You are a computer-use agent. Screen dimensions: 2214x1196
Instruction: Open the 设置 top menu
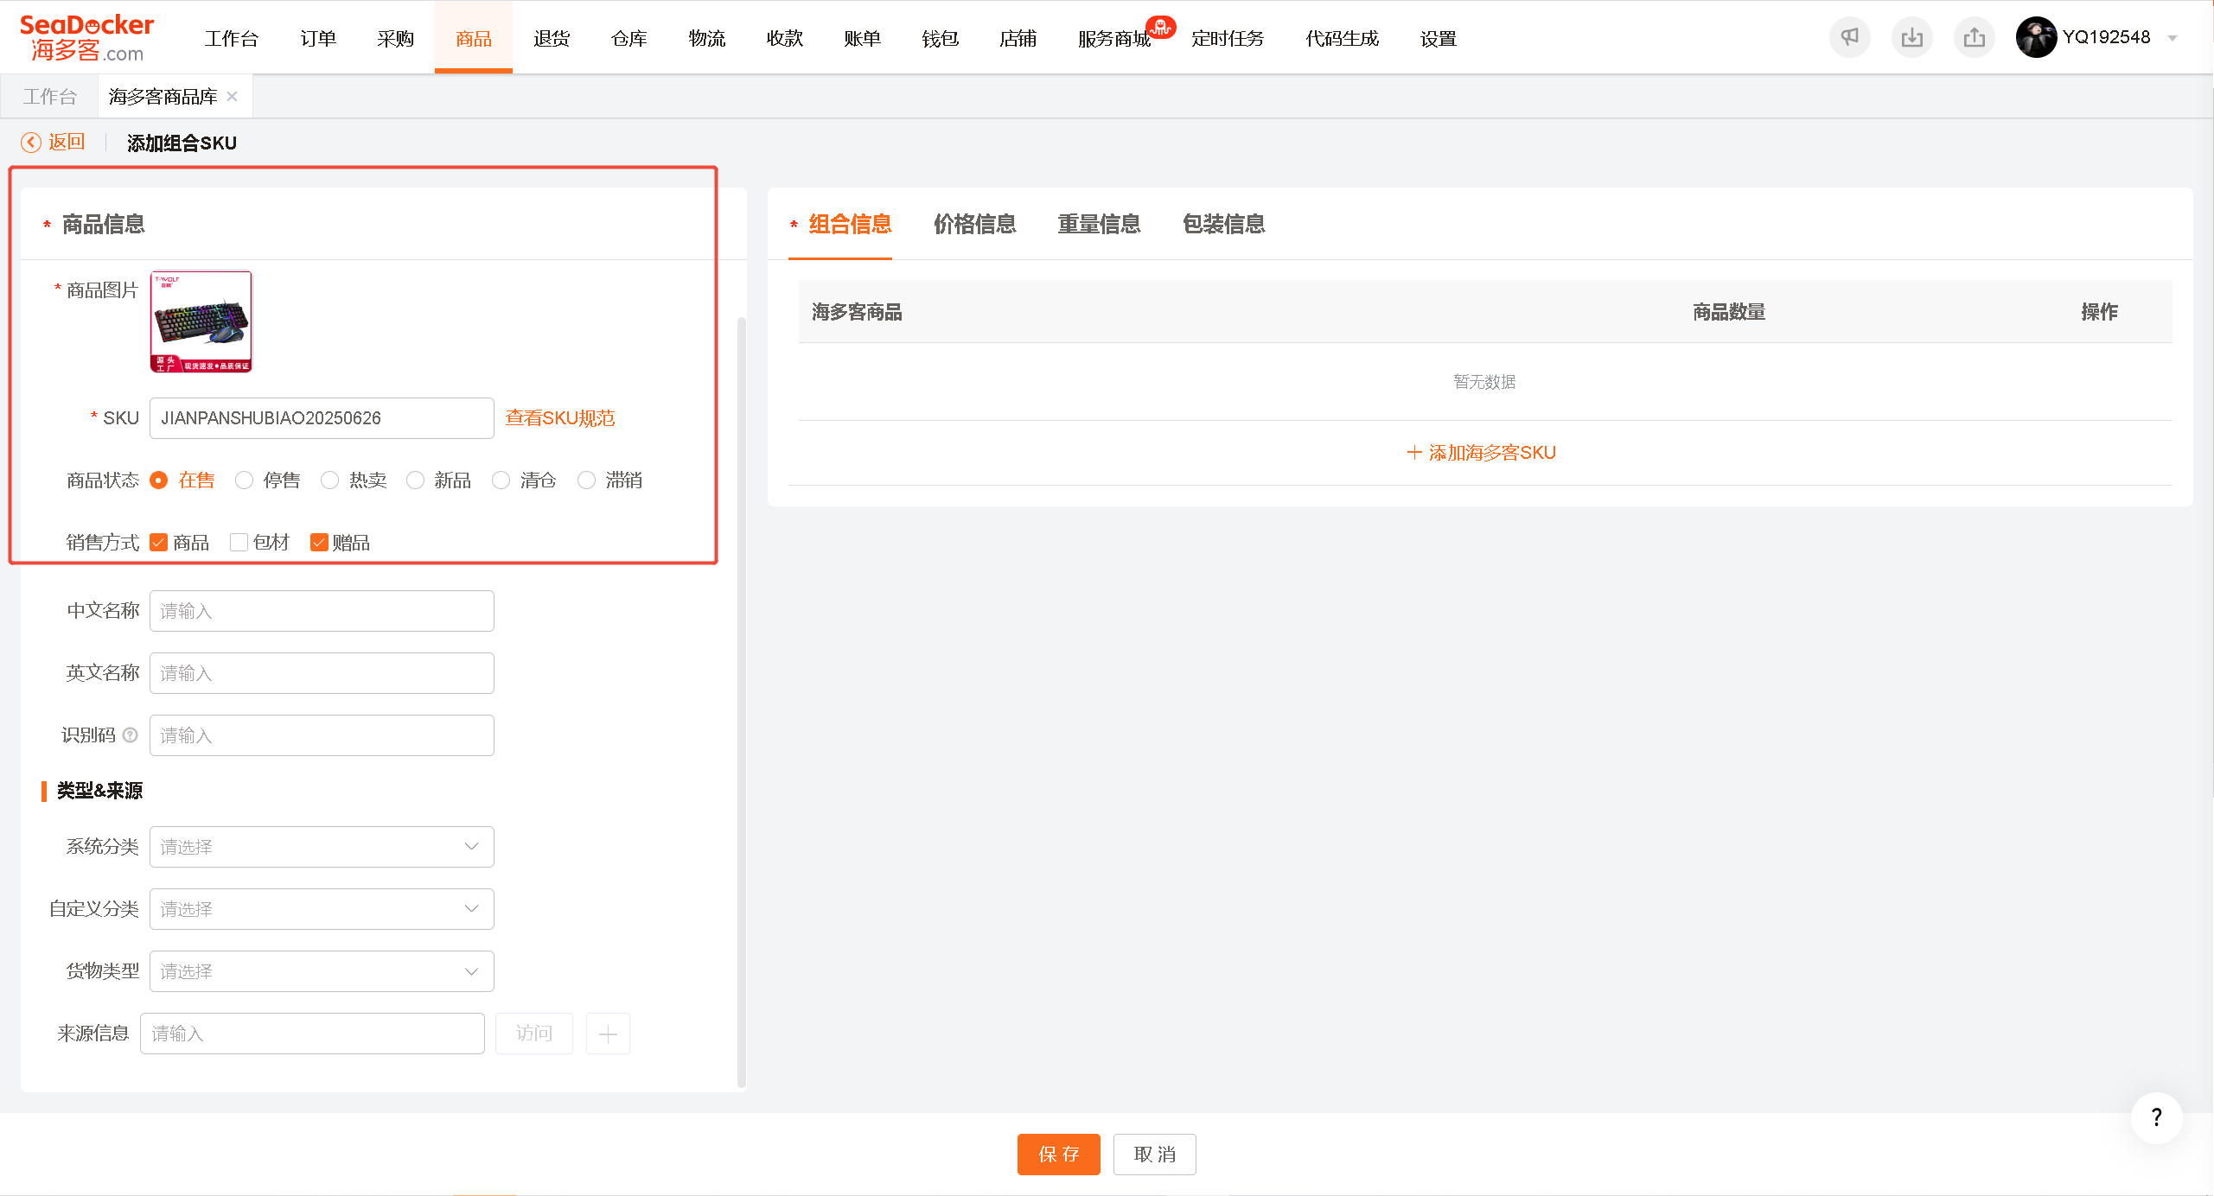[x=1439, y=38]
